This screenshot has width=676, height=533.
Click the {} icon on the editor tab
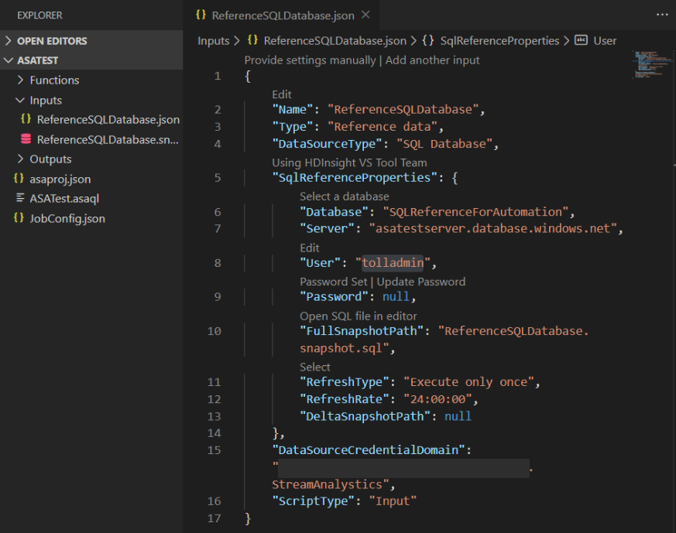pyautogui.click(x=200, y=14)
